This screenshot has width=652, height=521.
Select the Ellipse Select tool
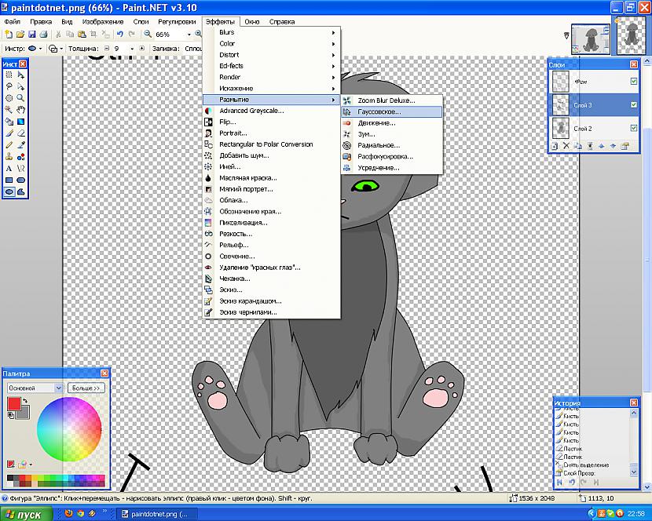9,98
